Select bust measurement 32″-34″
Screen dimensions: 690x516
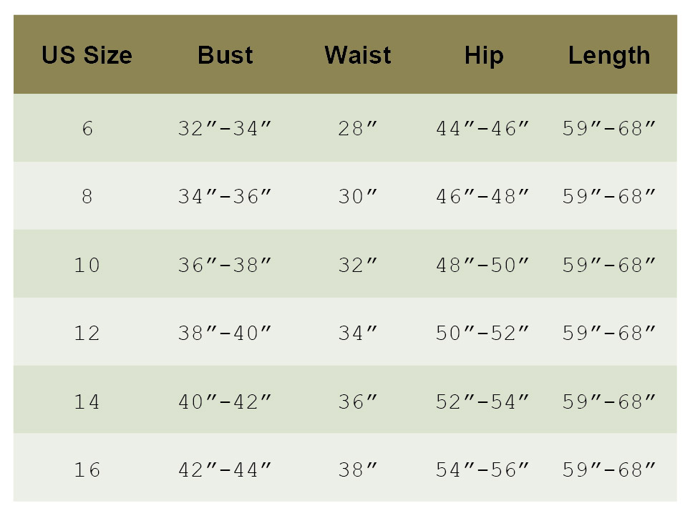225,129
